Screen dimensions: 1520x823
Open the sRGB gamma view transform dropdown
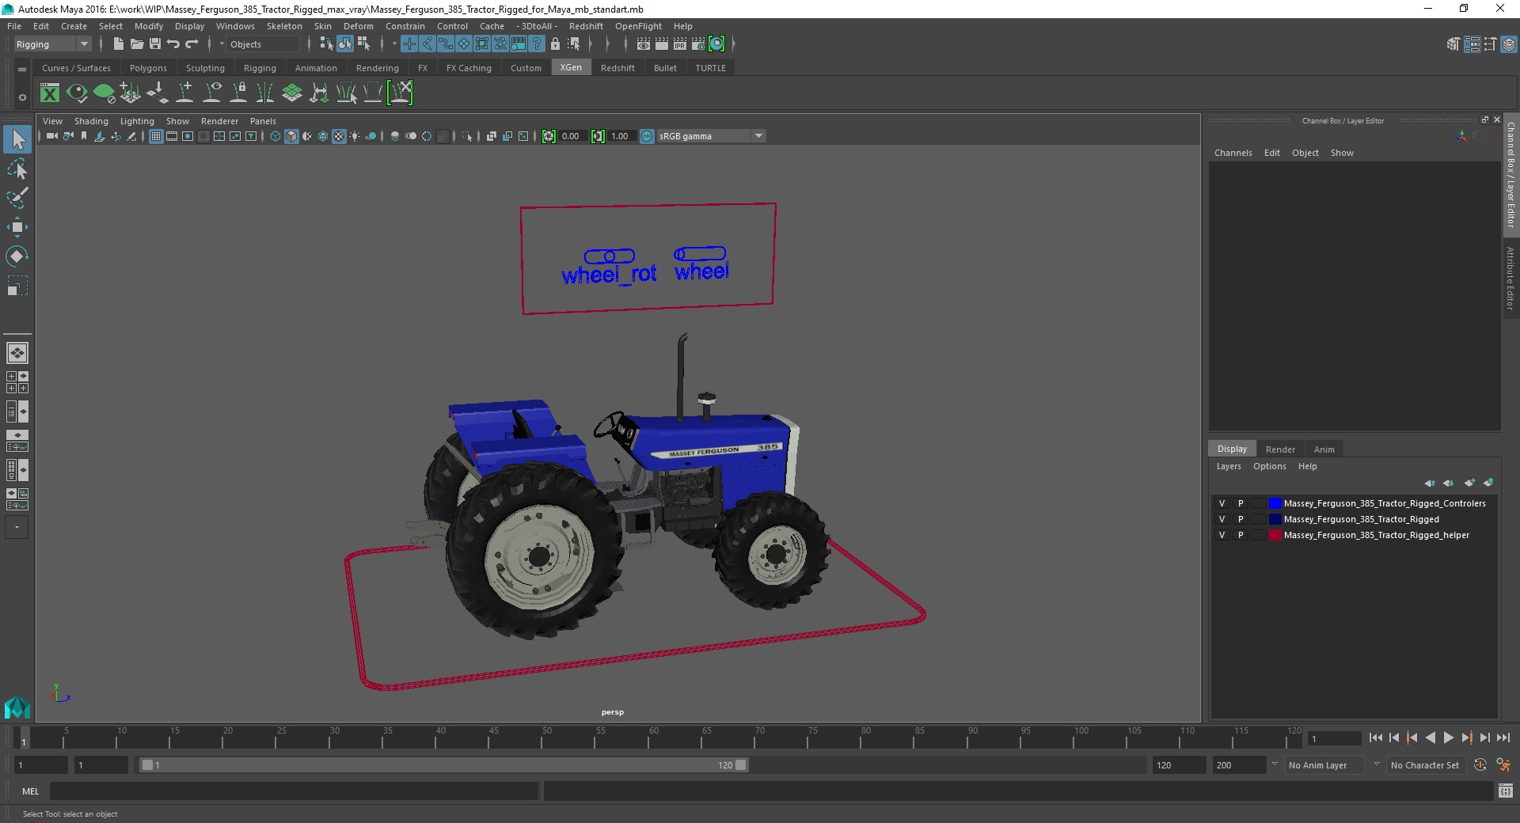coord(711,136)
